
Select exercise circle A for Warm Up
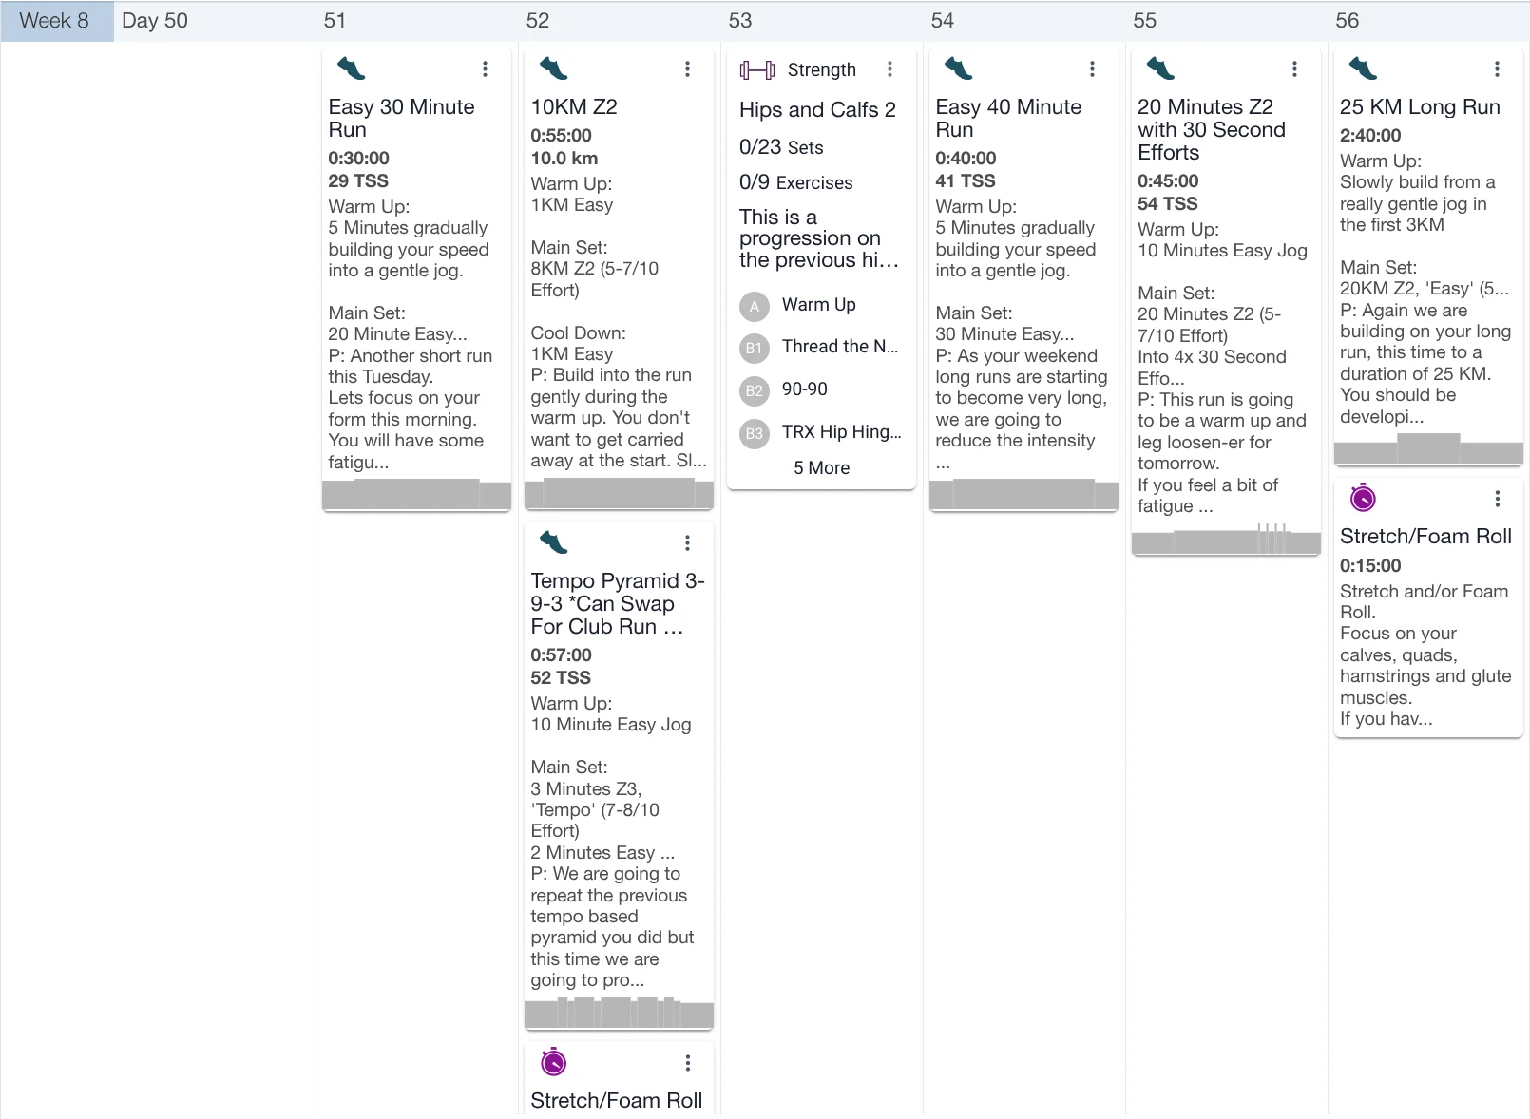tap(755, 306)
